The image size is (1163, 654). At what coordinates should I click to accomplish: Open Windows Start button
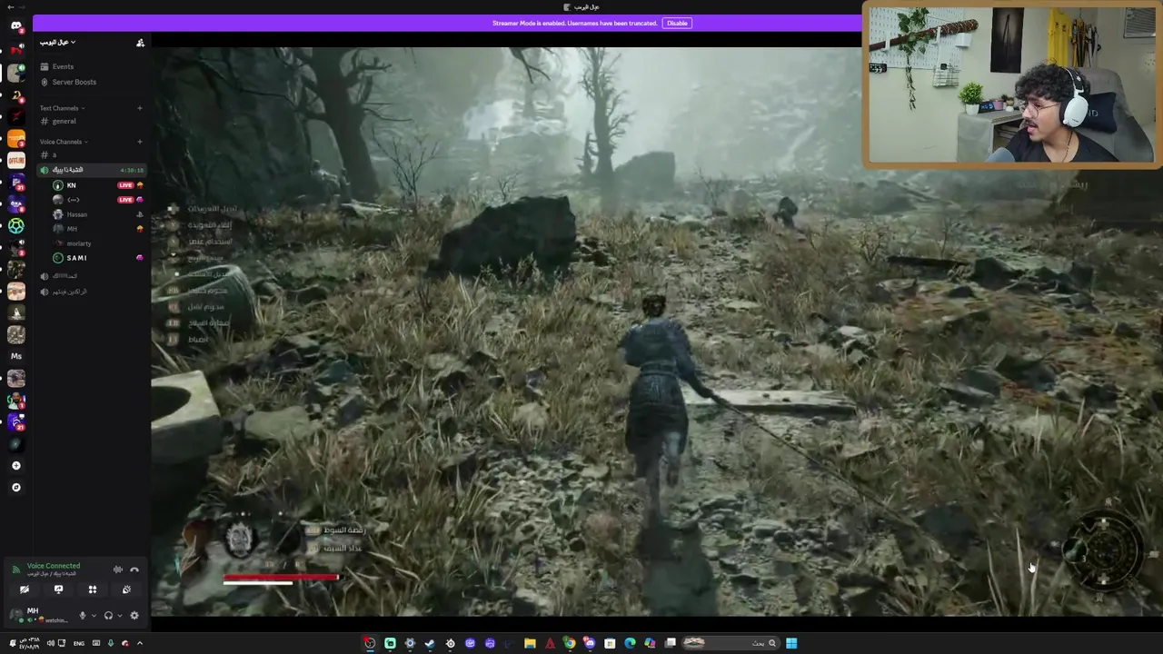tap(791, 643)
